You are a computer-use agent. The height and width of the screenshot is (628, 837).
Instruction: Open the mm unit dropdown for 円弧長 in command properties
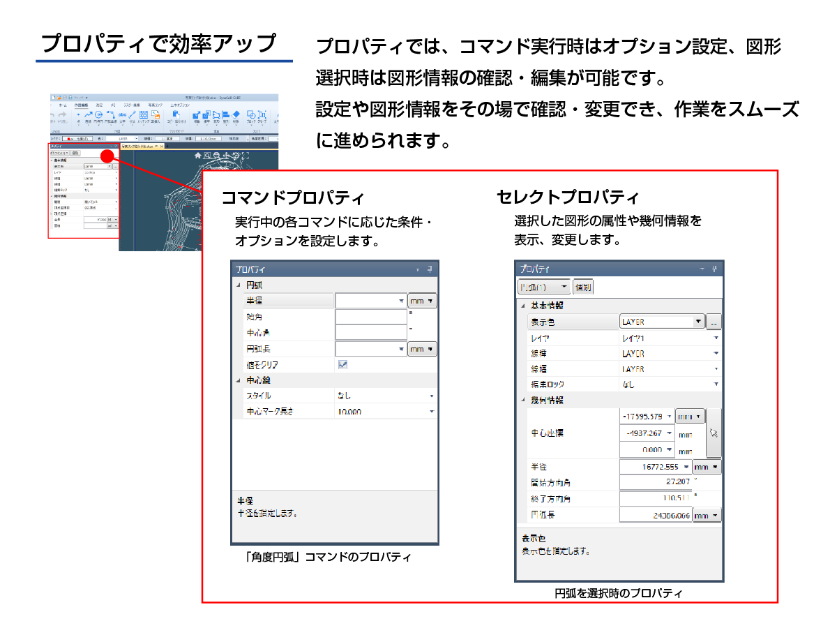click(422, 349)
